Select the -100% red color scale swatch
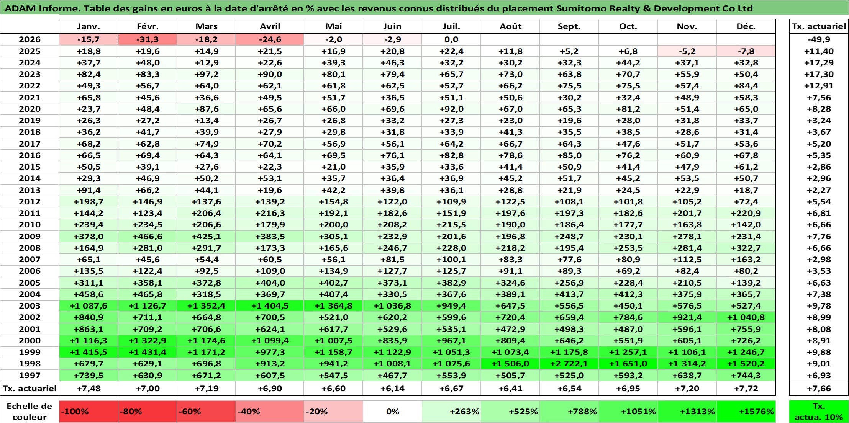The height and width of the screenshot is (423, 849). click(x=89, y=412)
